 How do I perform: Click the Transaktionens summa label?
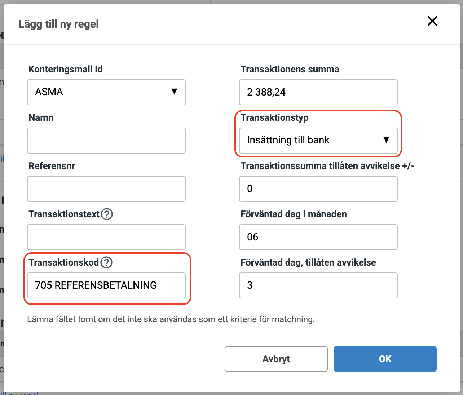(290, 69)
